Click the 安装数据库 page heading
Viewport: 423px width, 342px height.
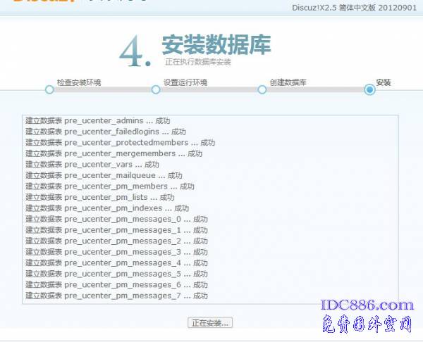[216, 44]
